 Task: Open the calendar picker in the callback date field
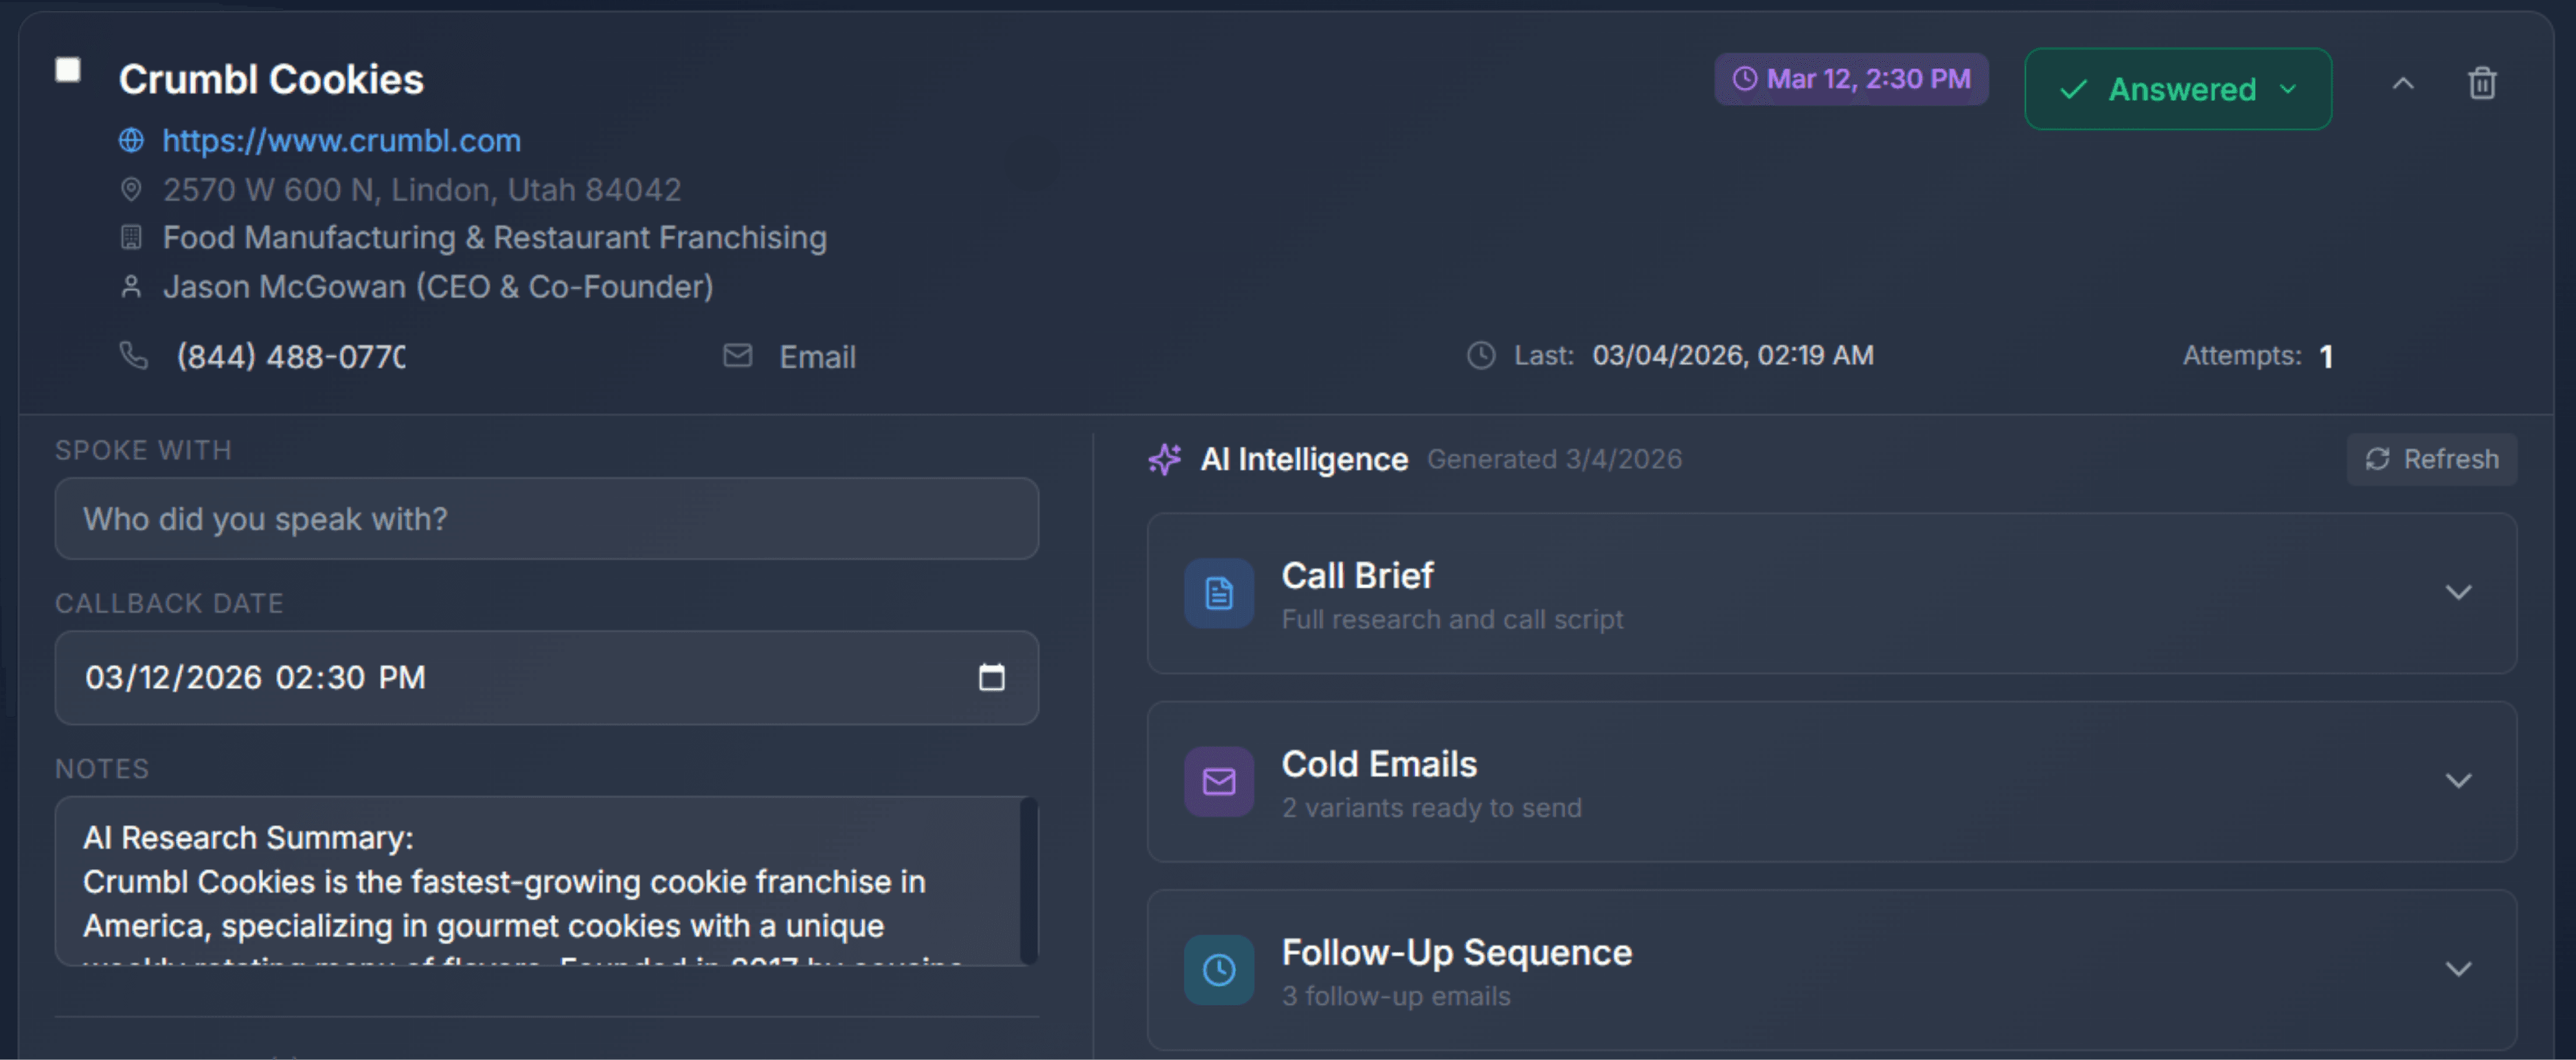click(x=992, y=678)
